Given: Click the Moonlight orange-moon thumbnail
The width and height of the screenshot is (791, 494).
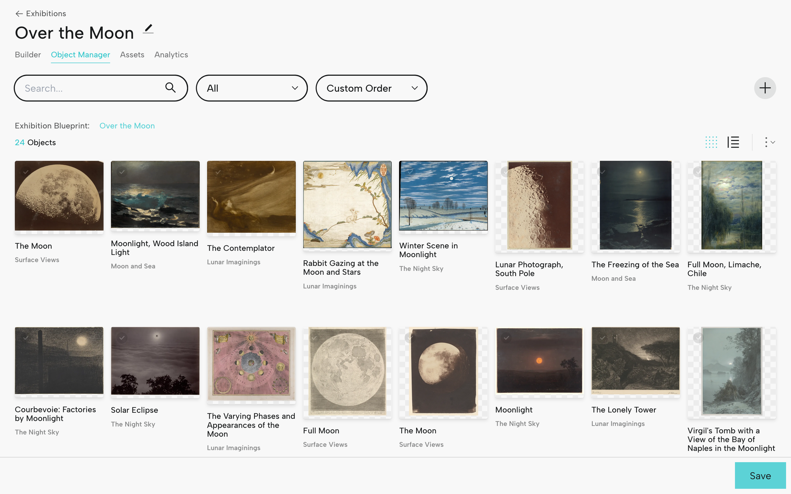Looking at the screenshot, I should click(539, 360).
